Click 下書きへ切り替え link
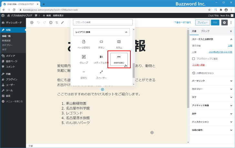Viewport: 235px width, 148px height. click(183, 23)
